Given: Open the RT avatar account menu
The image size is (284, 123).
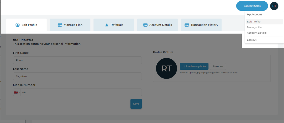Looking at the screenshot, I should [x=274, y=6].
